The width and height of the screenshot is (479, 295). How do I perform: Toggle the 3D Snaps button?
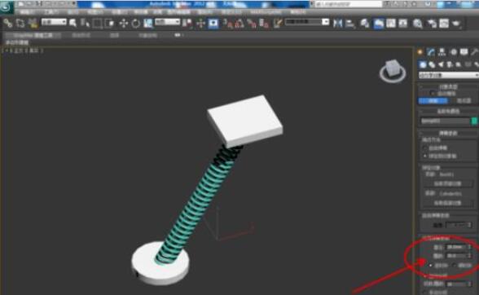click(x=227, y=24)
